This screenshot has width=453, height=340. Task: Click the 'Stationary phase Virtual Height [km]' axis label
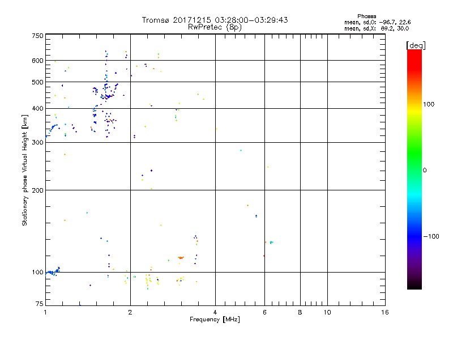(25, 171)
